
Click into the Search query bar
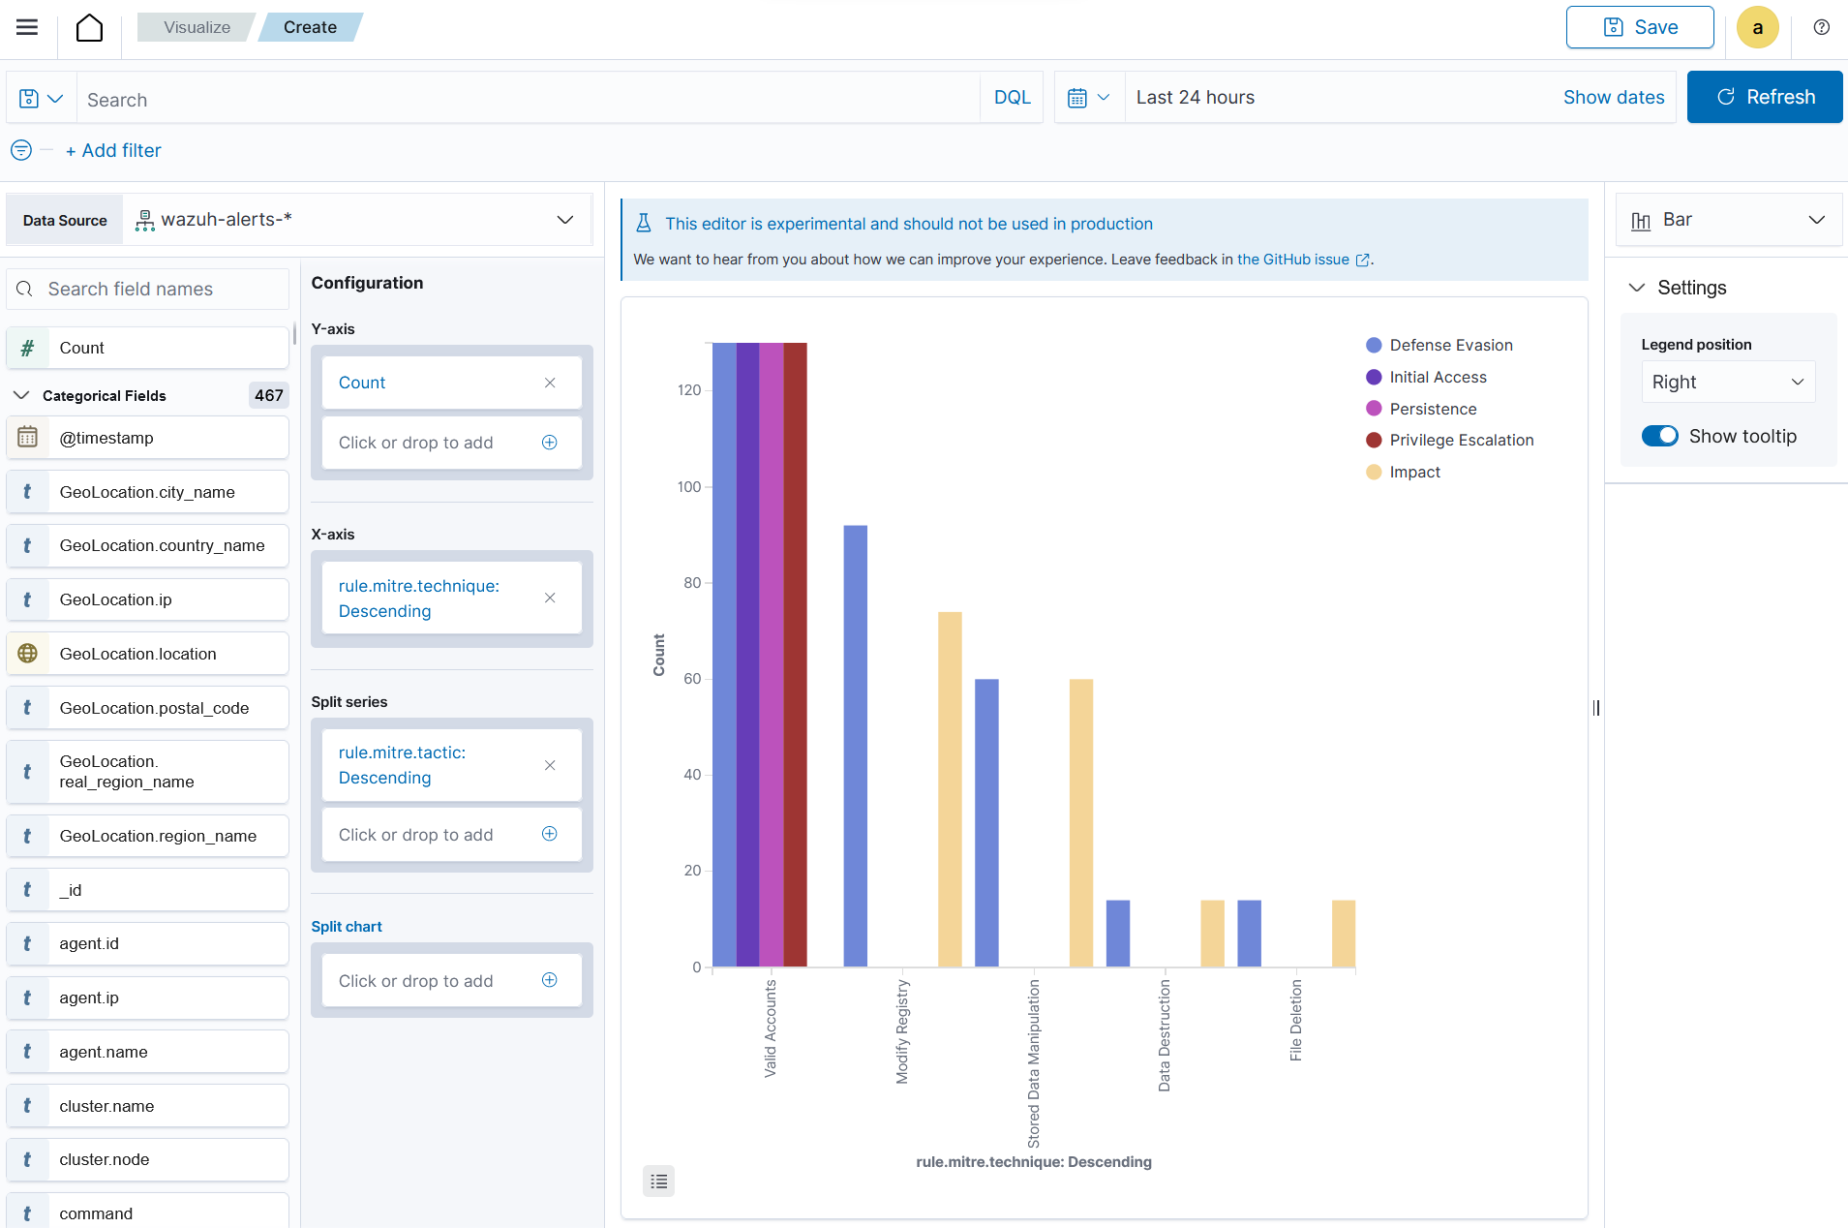coord(529,99)
